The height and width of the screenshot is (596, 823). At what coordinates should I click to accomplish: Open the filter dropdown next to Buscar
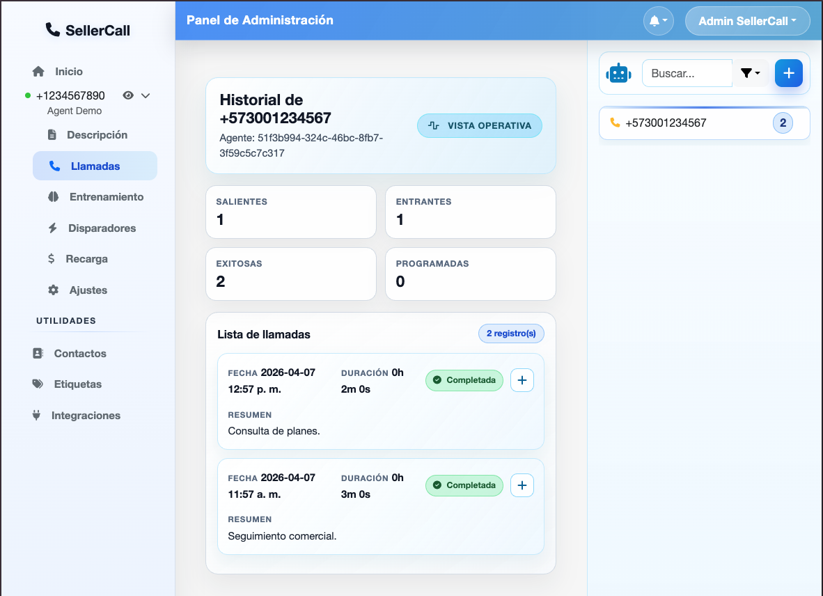click(x=750, y=72)
